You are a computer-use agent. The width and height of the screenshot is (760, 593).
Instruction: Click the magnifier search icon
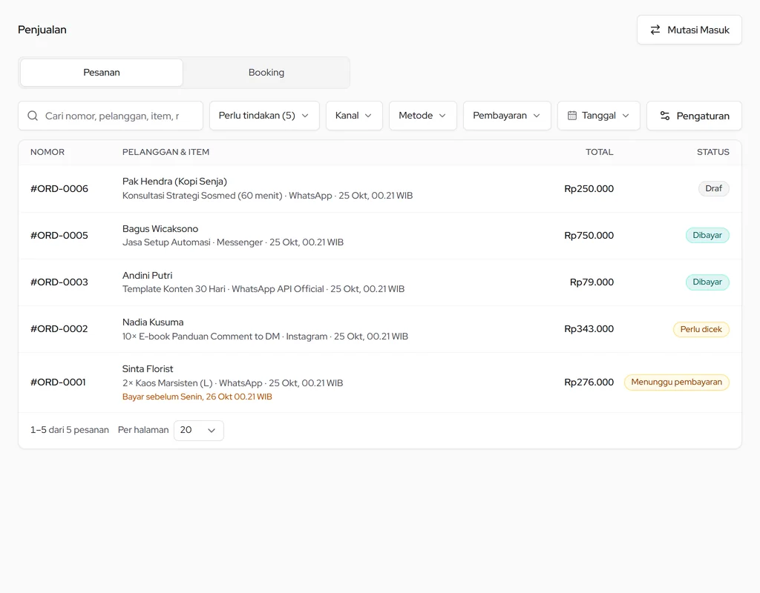point(33,116)
